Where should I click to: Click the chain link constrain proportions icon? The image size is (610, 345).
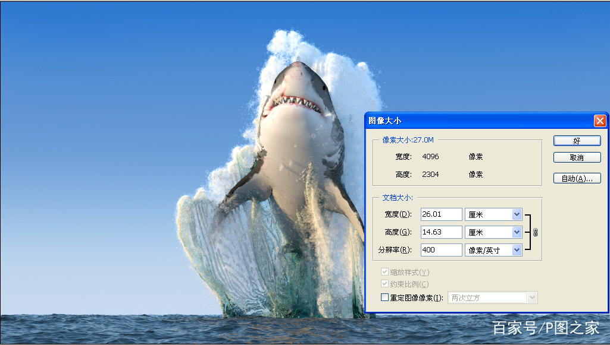(535, 232)
